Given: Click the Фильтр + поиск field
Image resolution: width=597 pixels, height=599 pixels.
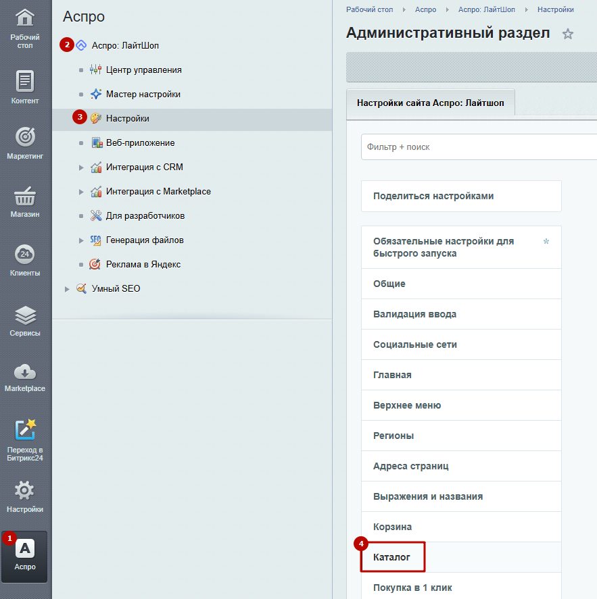Looking at the screenshot, I should (479, 147).
